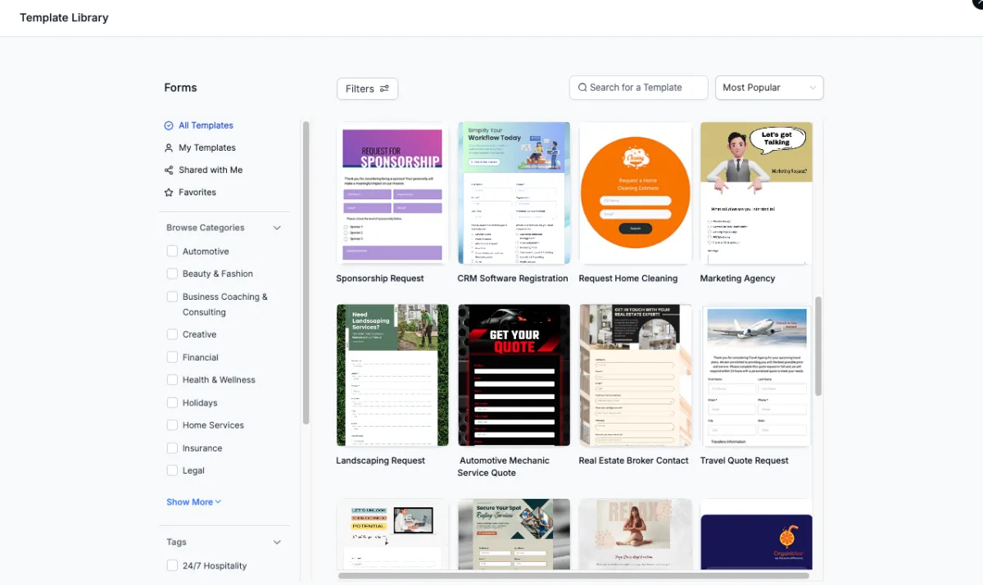Click the Automotive Mechanic Service Quote title

pos(504,466)
